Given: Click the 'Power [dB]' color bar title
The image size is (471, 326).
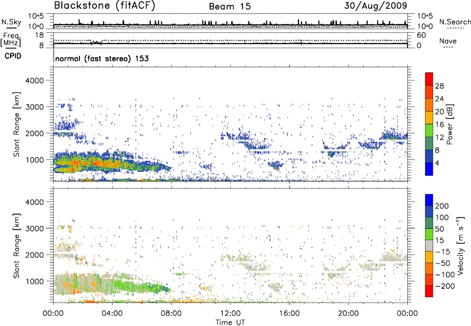Looking at the screenshot, I should tap(449, 124).
